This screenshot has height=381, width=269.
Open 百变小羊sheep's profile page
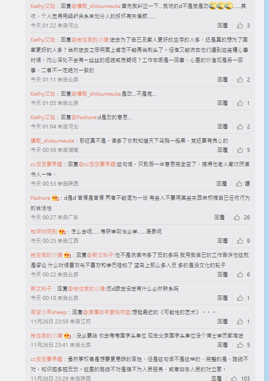49,312
